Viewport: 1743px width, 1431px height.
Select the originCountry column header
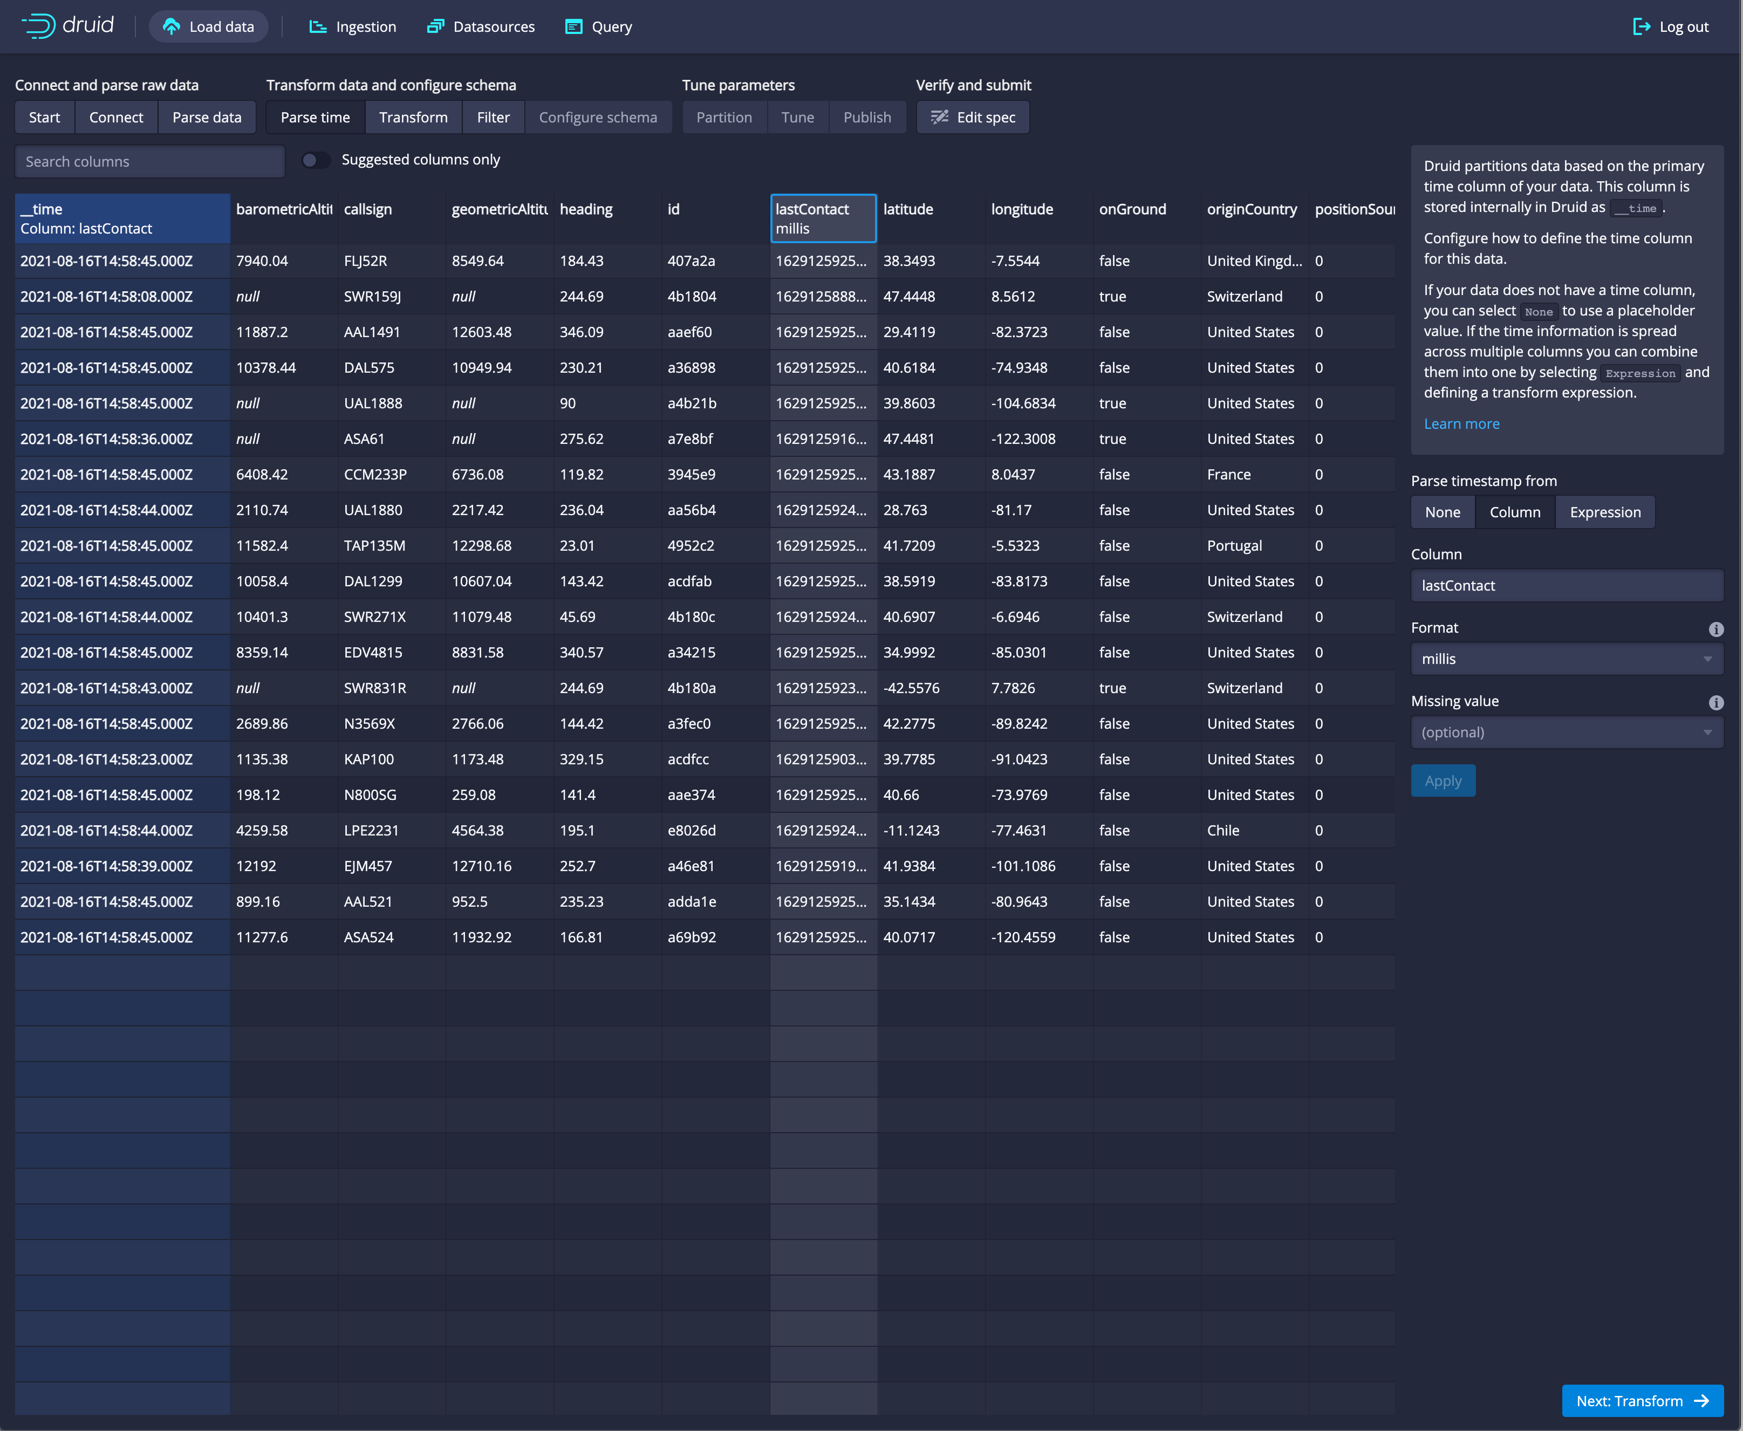coord(1255,218)
